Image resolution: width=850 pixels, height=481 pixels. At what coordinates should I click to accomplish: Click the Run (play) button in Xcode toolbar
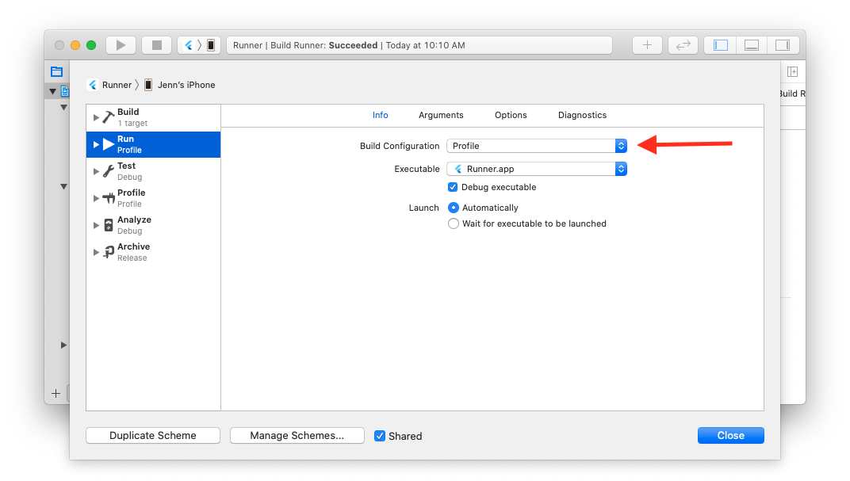[x=121, y=45]
